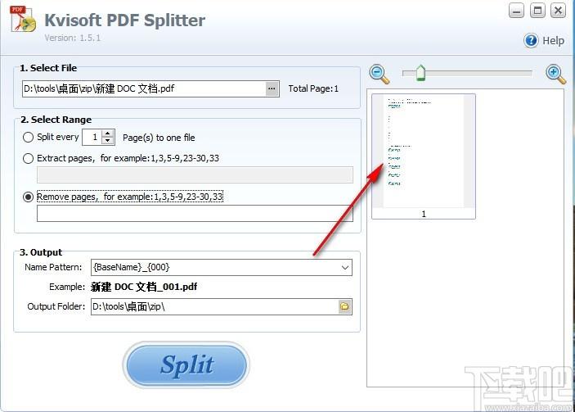Click the zoom in magnifier icon
This screenshot has width=575, height=412.
click(555, 74)
